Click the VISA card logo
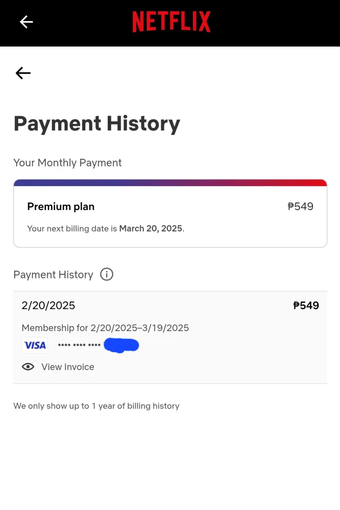Image resolution: width=340 pixels, height=510 pixels. [x=35, y=345]
